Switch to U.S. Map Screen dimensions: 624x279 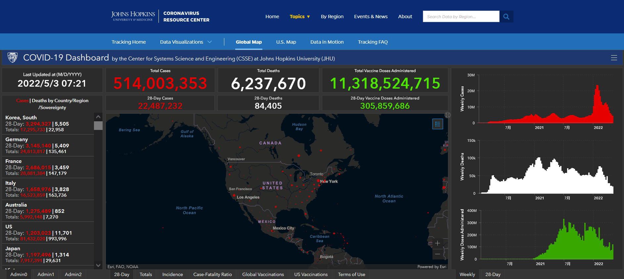[286, 42]
